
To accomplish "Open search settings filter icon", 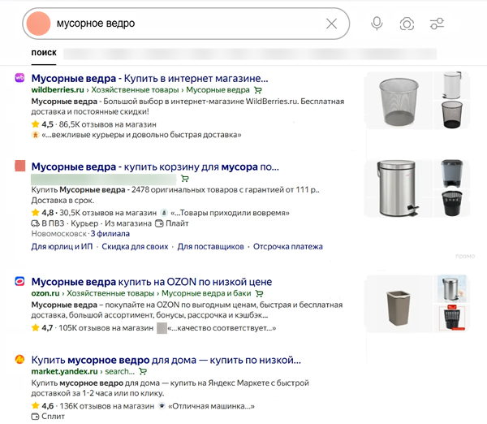I will (437, 24).
